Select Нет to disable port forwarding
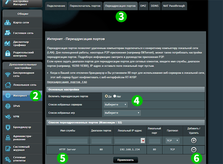The image size is (223, 164). (115, 96)
